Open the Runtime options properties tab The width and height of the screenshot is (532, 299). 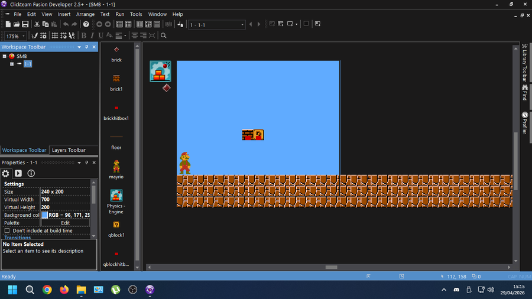pyautogui.click(x=18, y=173)
